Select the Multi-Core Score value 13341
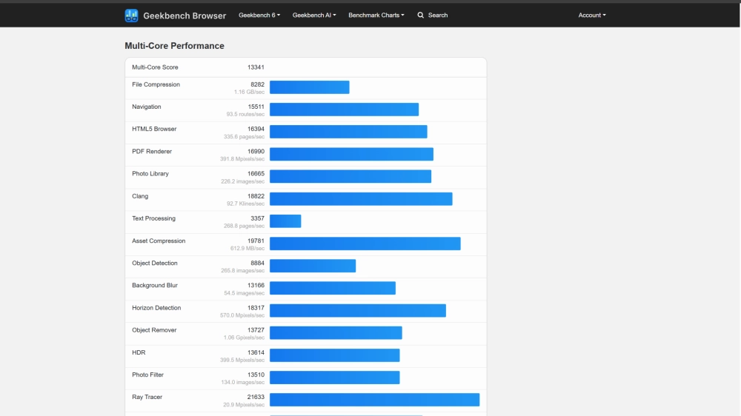This screenshot has height=416, width=741. [x=256, y=67]
